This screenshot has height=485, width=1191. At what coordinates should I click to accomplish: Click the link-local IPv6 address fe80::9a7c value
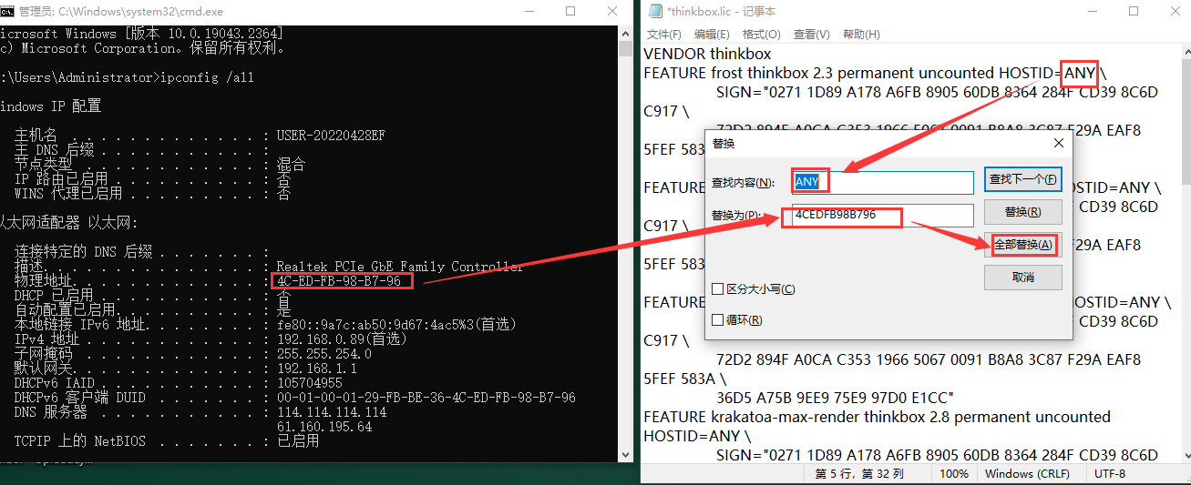pos(396,325)
